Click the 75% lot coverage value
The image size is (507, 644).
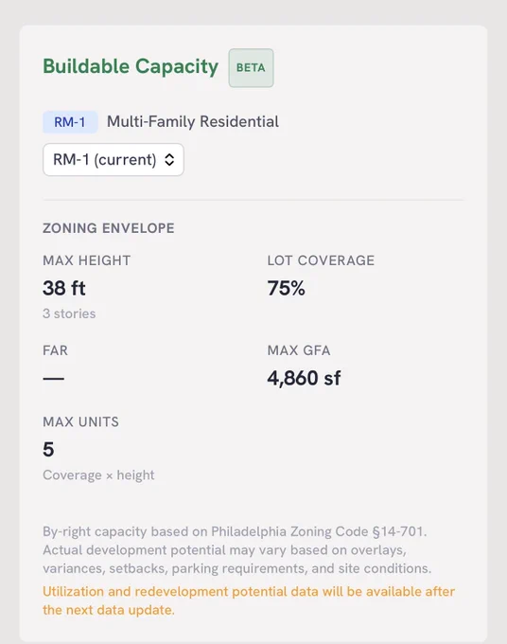(287, 288)
